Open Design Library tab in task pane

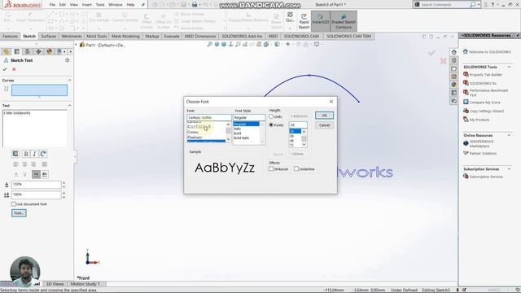click(x=454, y=60)
